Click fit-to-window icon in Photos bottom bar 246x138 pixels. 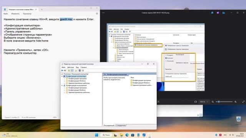coord(196,102)
